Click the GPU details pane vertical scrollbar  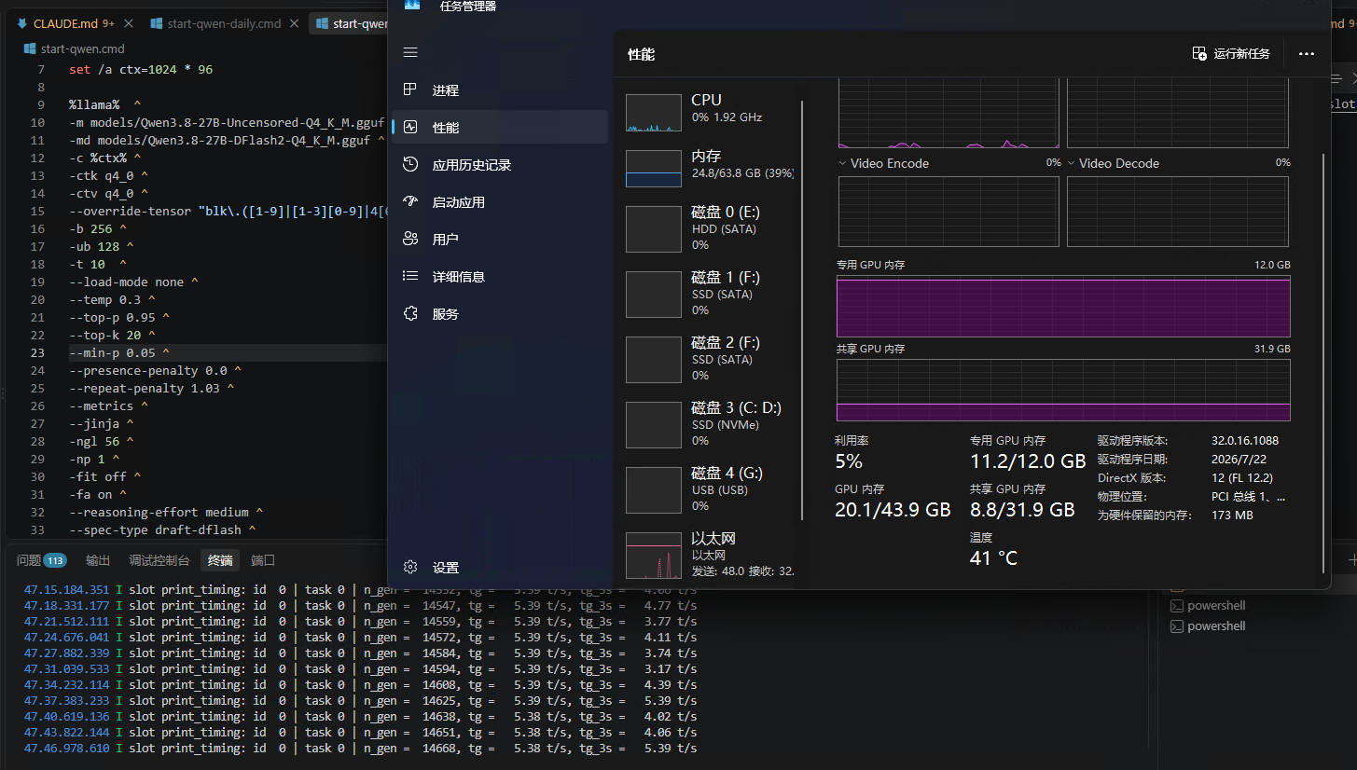point(1322,364)
